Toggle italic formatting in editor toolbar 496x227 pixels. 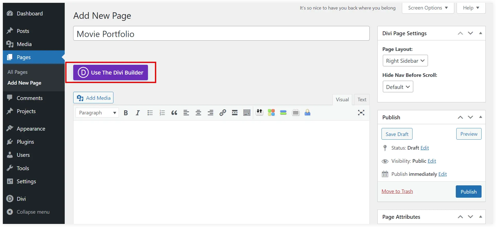[x=138, y=113]
